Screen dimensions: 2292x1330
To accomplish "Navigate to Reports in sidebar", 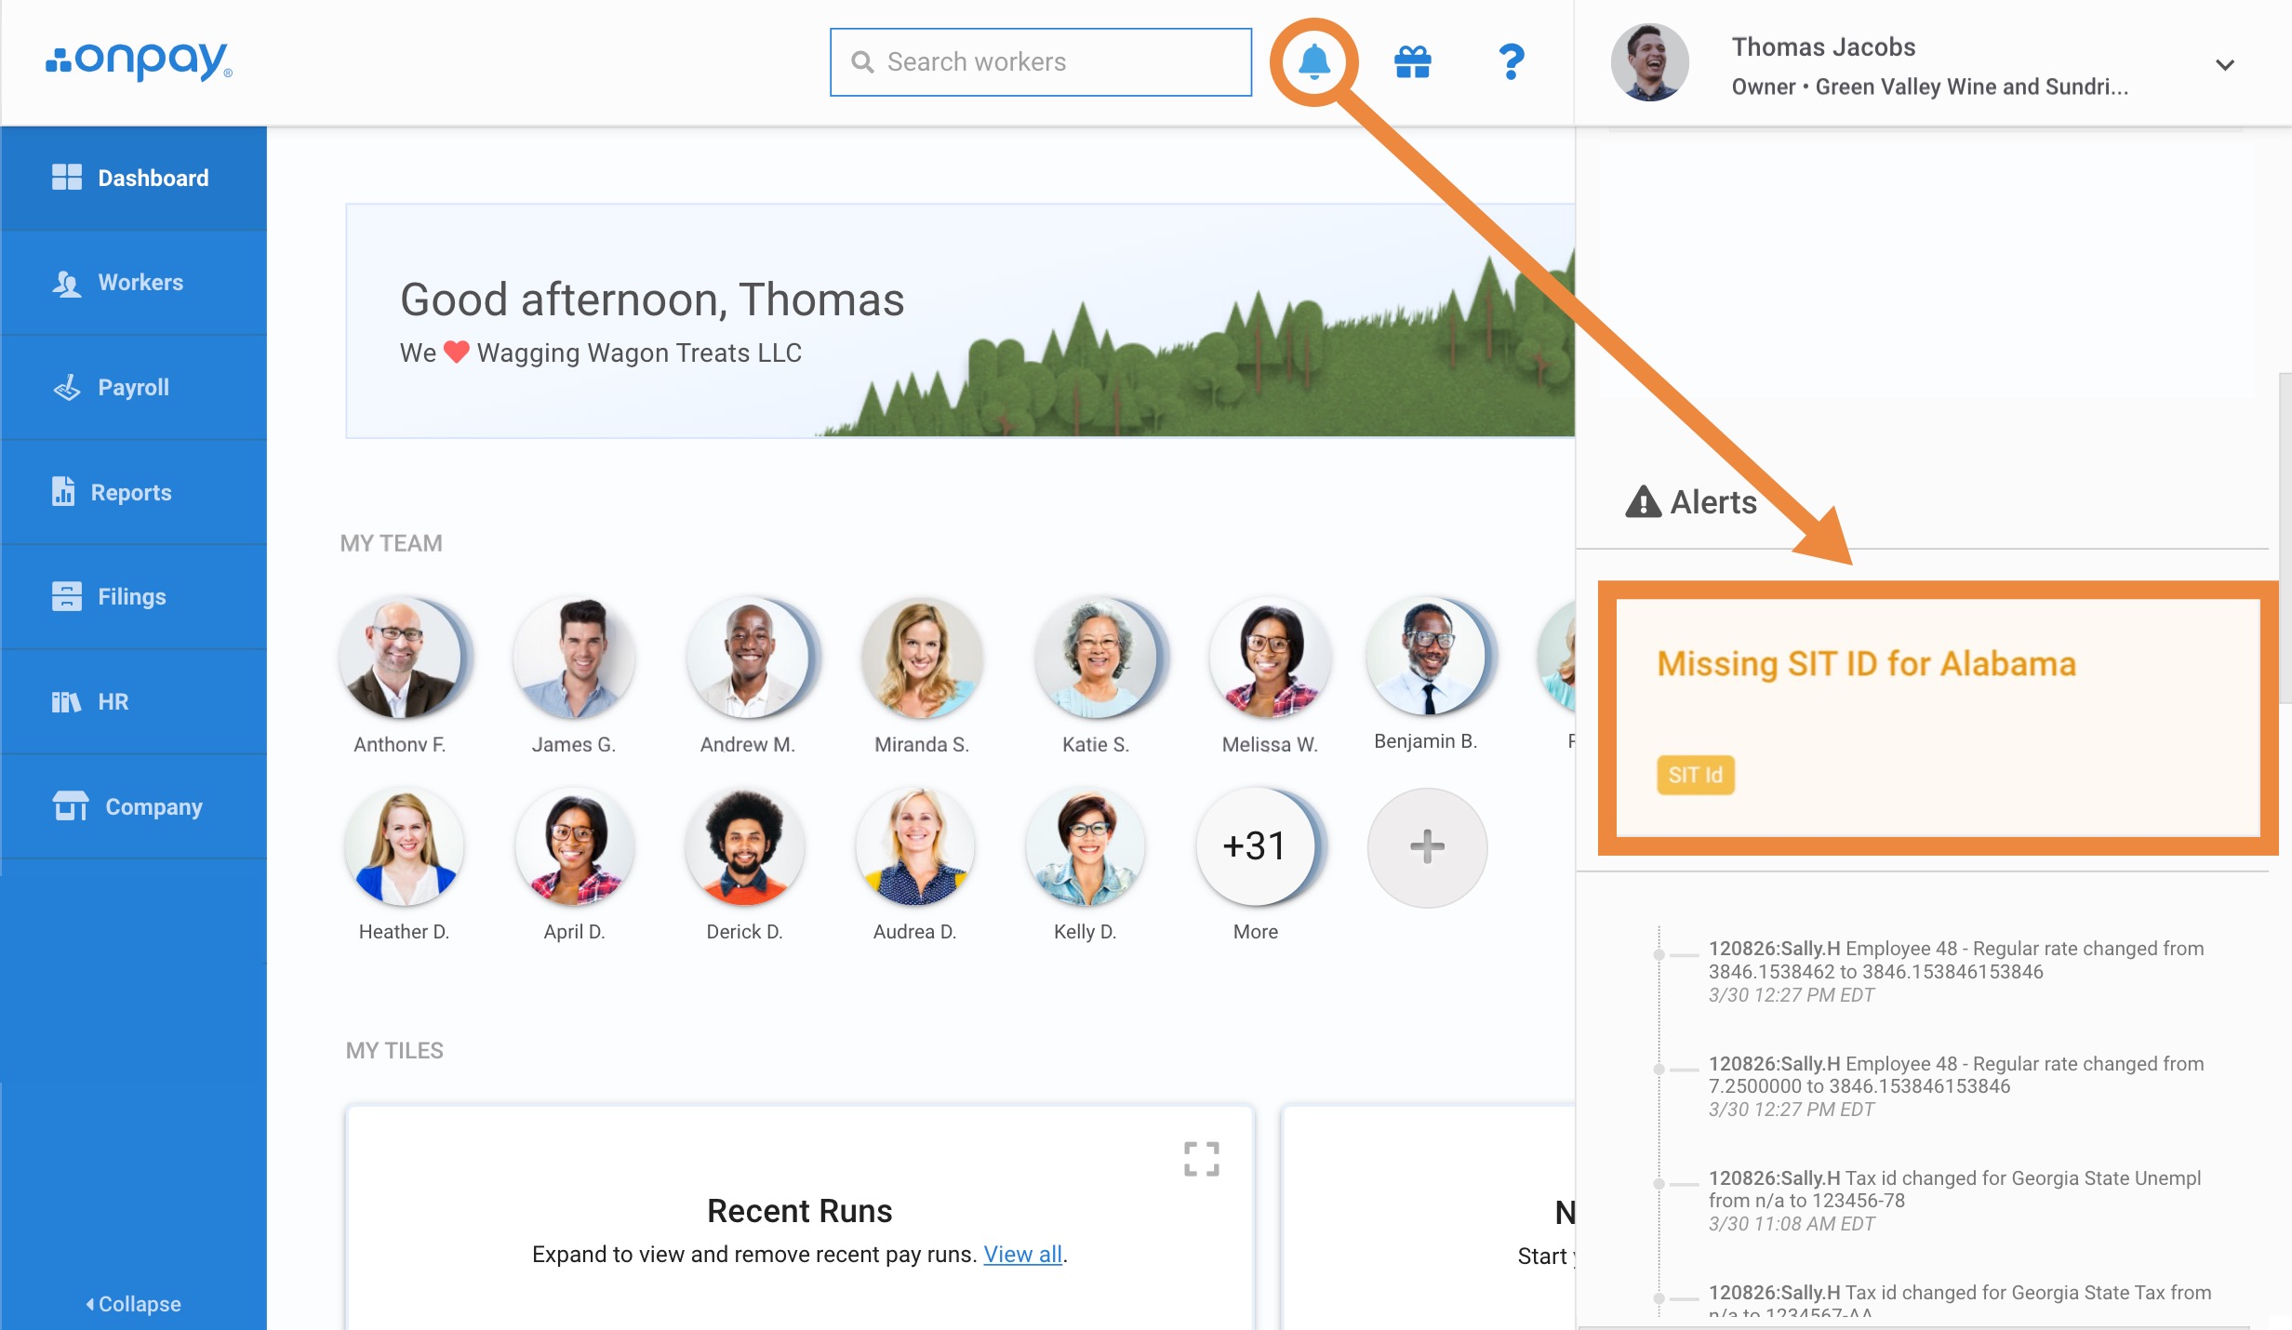I will click(x=133, y=492).
